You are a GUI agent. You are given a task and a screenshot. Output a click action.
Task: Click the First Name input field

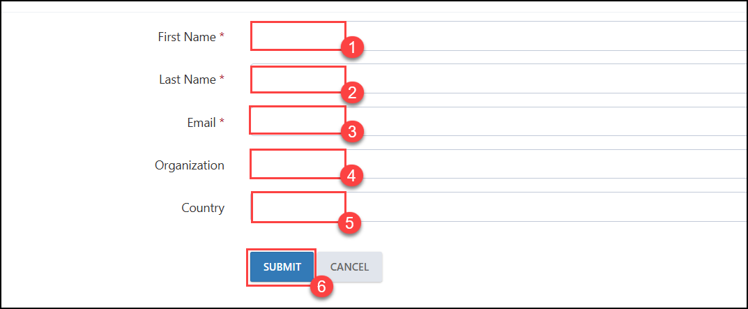(x=499, y=36)
